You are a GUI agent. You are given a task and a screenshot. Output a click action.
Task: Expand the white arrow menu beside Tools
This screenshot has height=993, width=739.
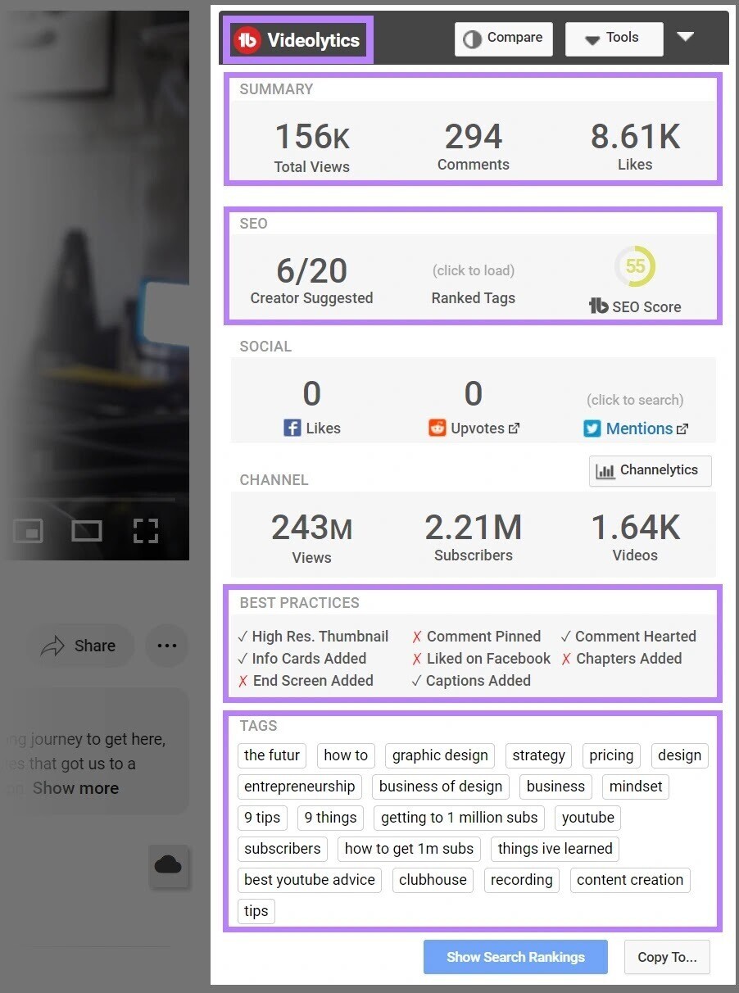[x=686, y=37]
